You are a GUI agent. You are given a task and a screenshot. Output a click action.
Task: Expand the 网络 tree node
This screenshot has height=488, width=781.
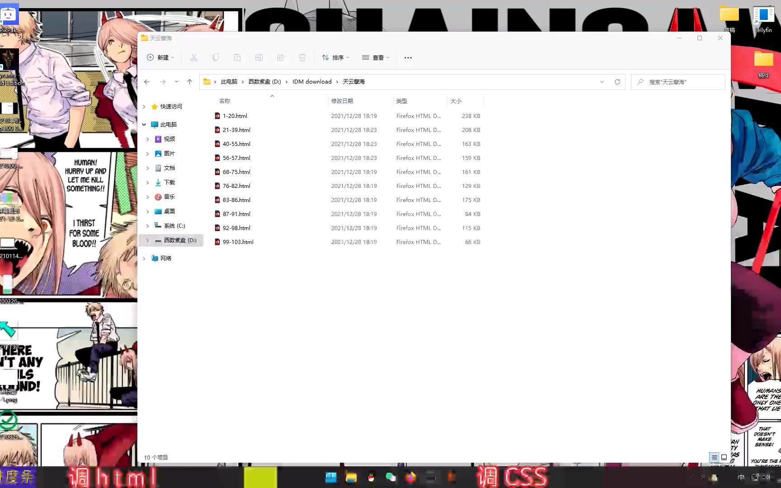pos(144,258)
